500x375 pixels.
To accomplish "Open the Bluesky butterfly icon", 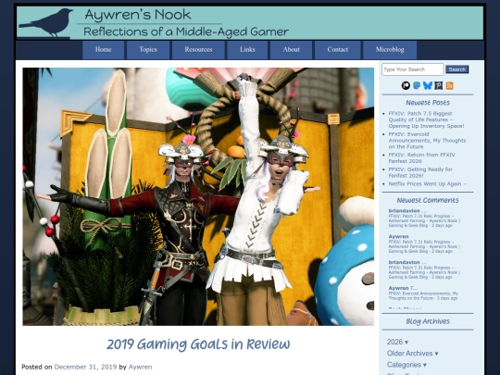I will (x=428, y=85).
